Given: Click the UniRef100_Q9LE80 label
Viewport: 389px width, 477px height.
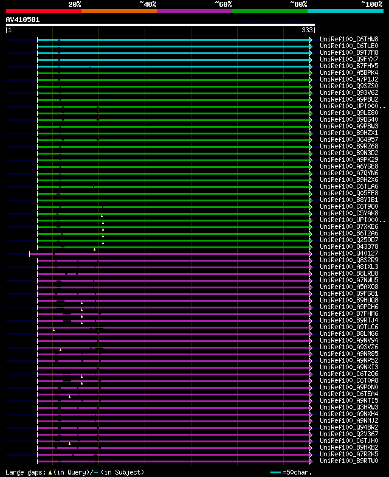Looking at the screenshot, I should tap(349, 113).
